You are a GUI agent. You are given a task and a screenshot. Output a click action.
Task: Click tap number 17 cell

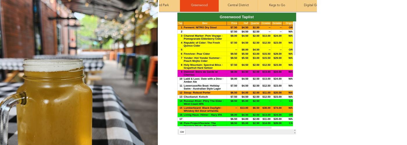pyautogui.click(x=180, y=119)
